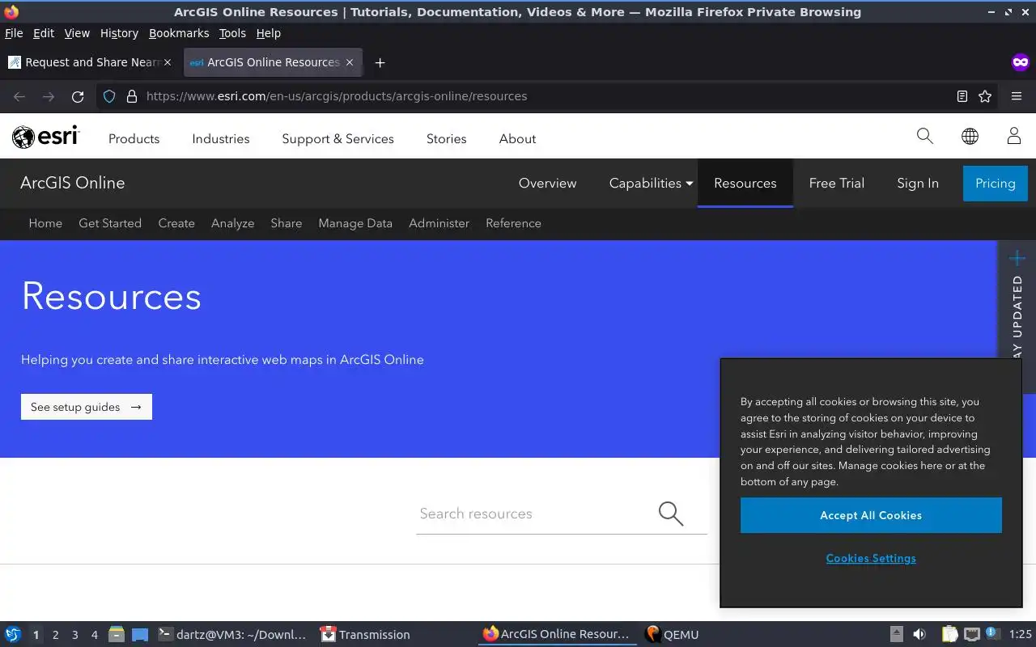Click the tray eject arrow icon
Viewport: 1036px width, 647px height.
897,634
